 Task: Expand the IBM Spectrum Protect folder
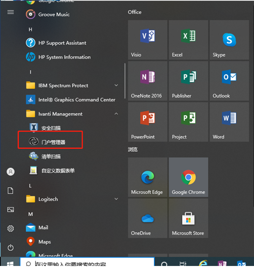click(x=71, y=85)
